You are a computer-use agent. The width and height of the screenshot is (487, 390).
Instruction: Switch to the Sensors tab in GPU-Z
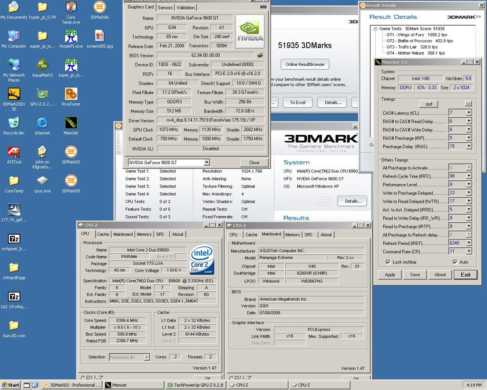point(165,8)
